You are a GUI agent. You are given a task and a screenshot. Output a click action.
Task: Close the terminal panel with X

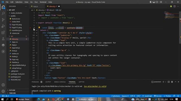point(178,82)
